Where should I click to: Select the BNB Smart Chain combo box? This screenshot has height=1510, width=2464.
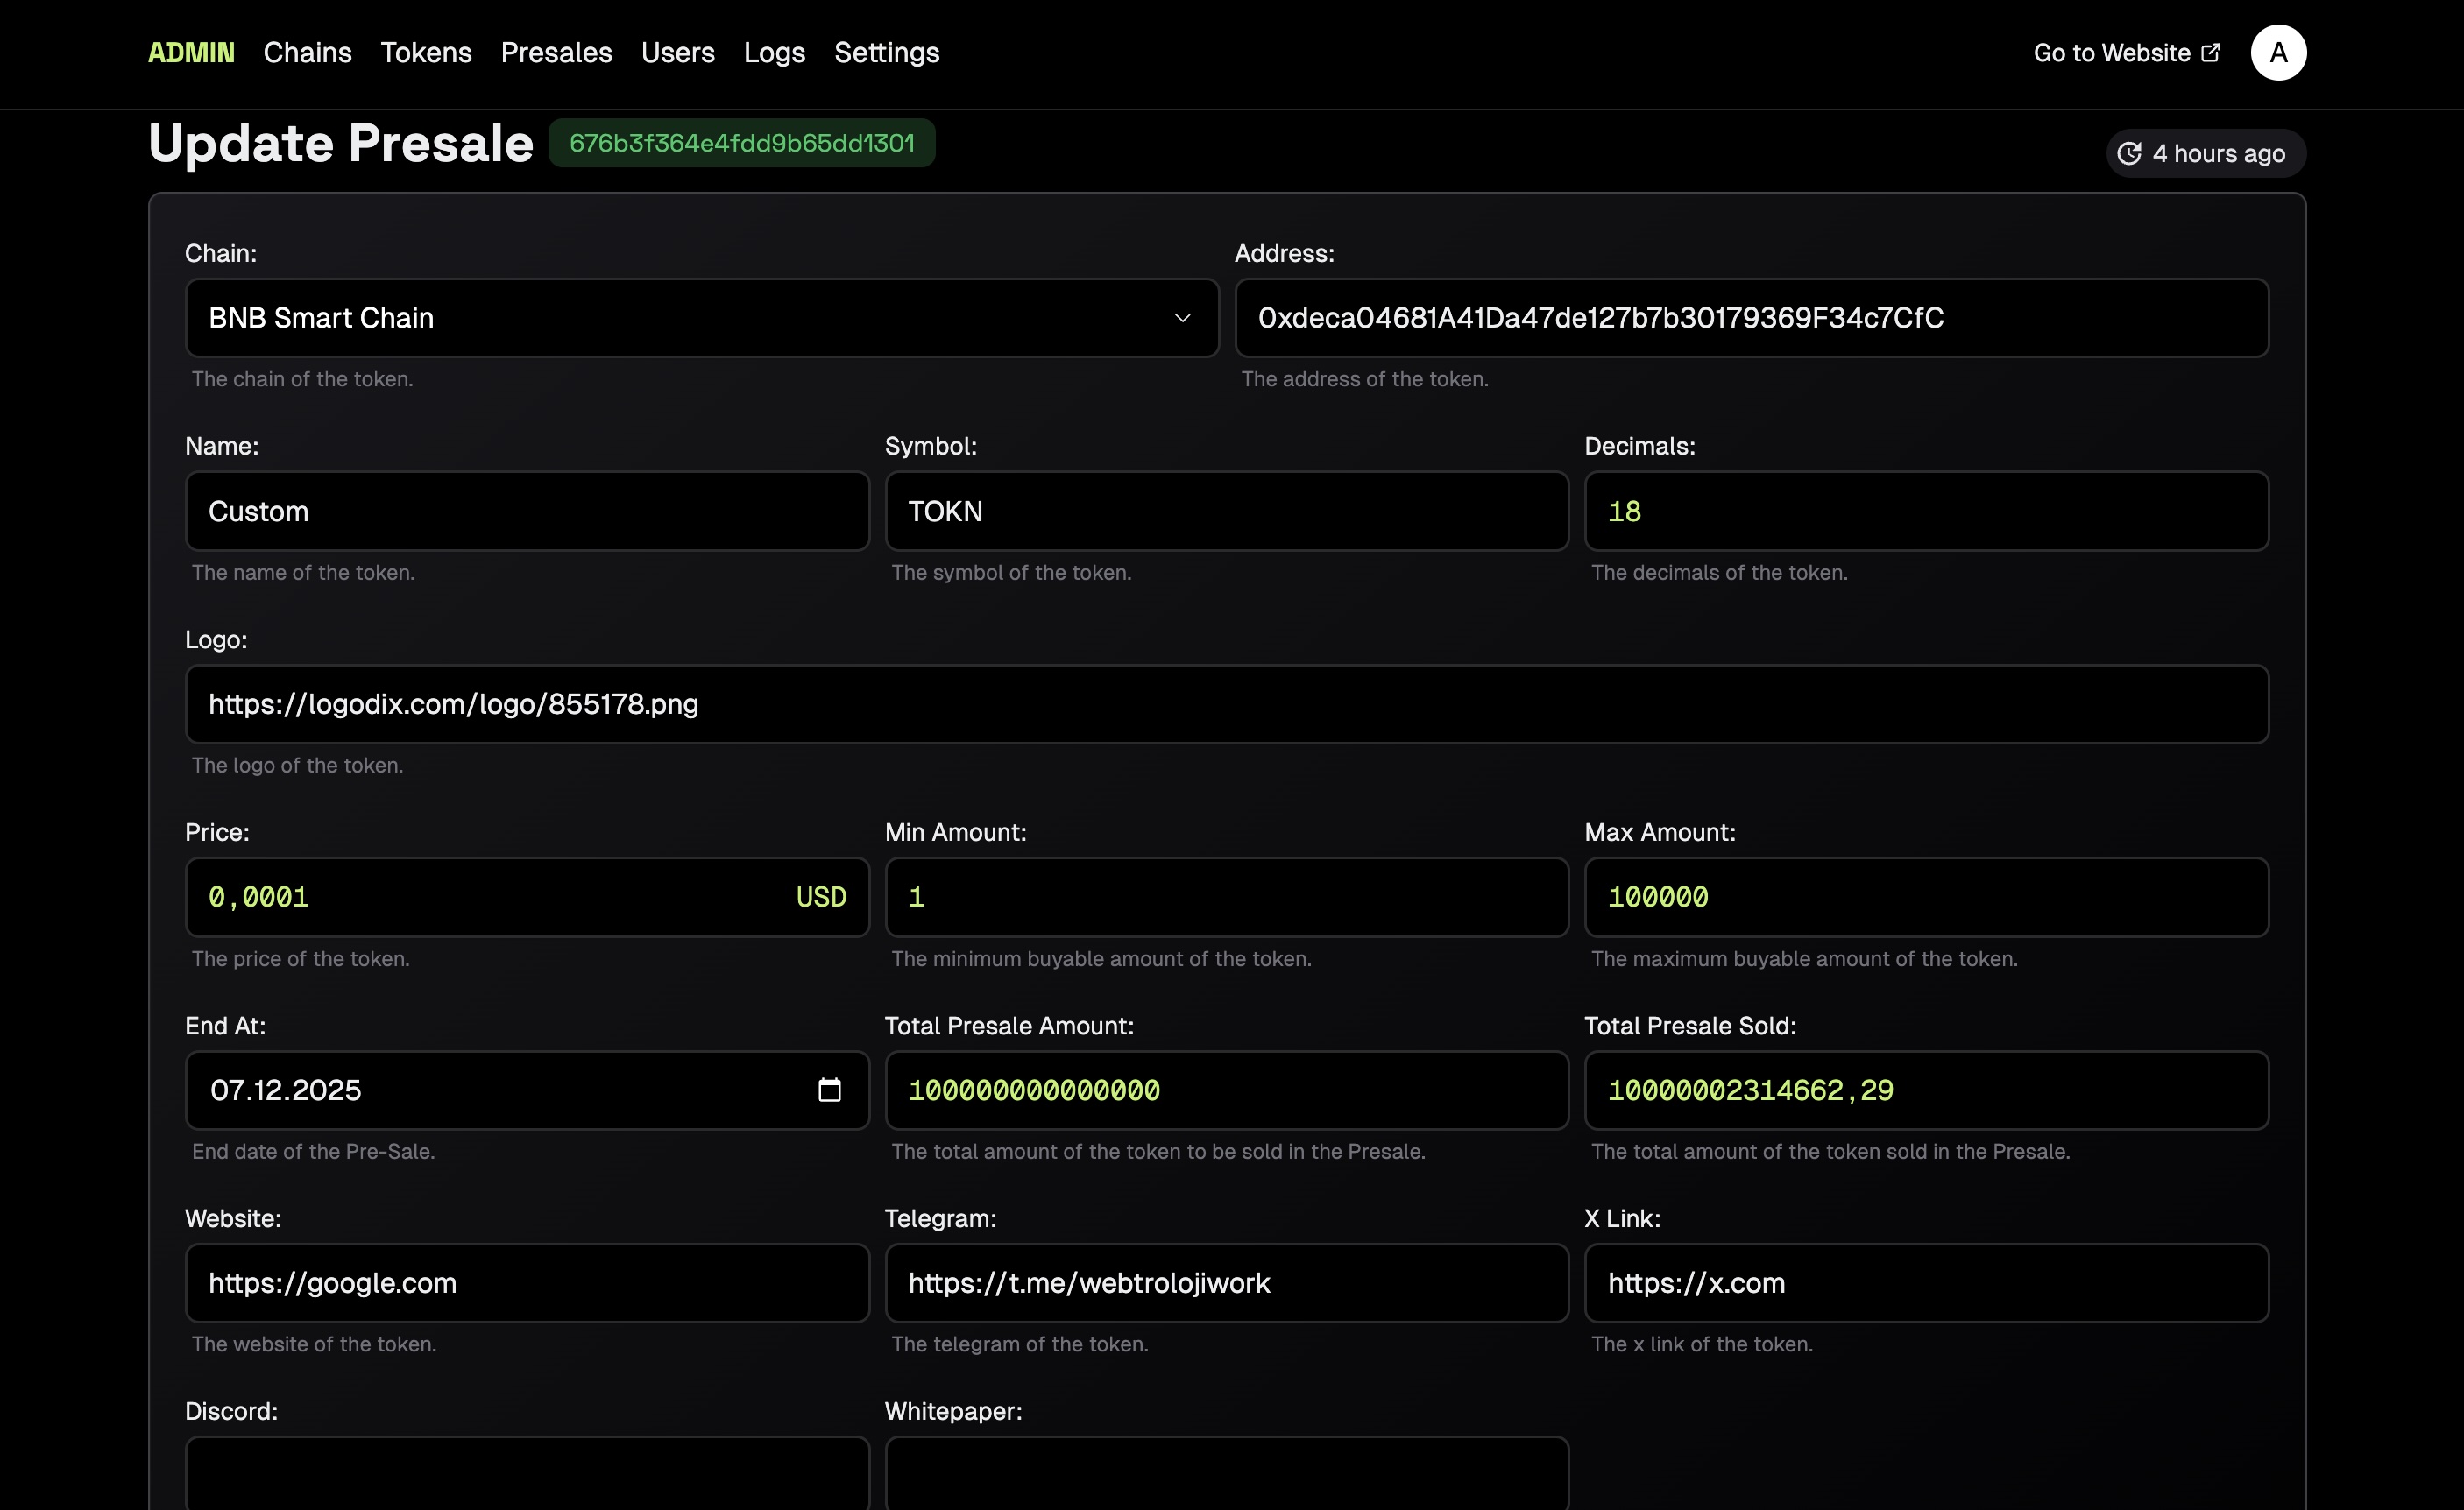(702, 318)
